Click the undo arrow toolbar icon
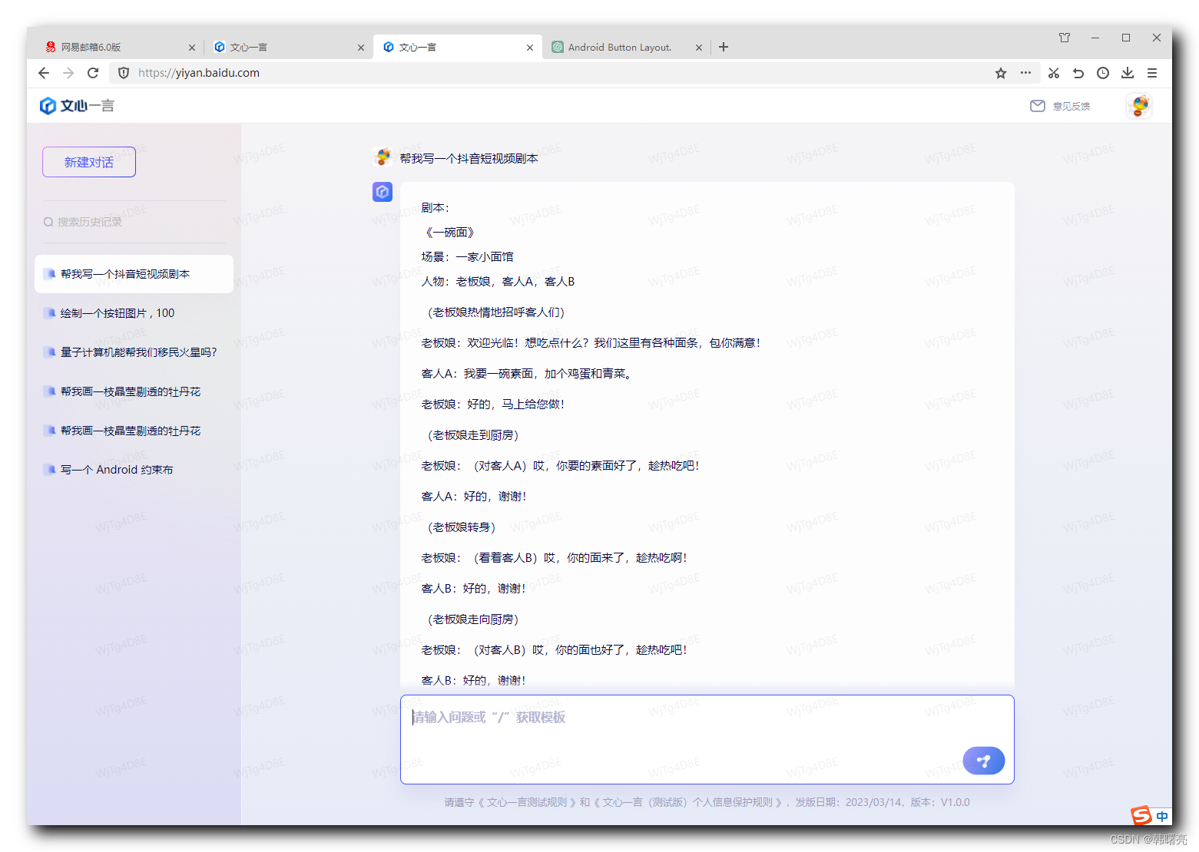 coord(1078,73)
